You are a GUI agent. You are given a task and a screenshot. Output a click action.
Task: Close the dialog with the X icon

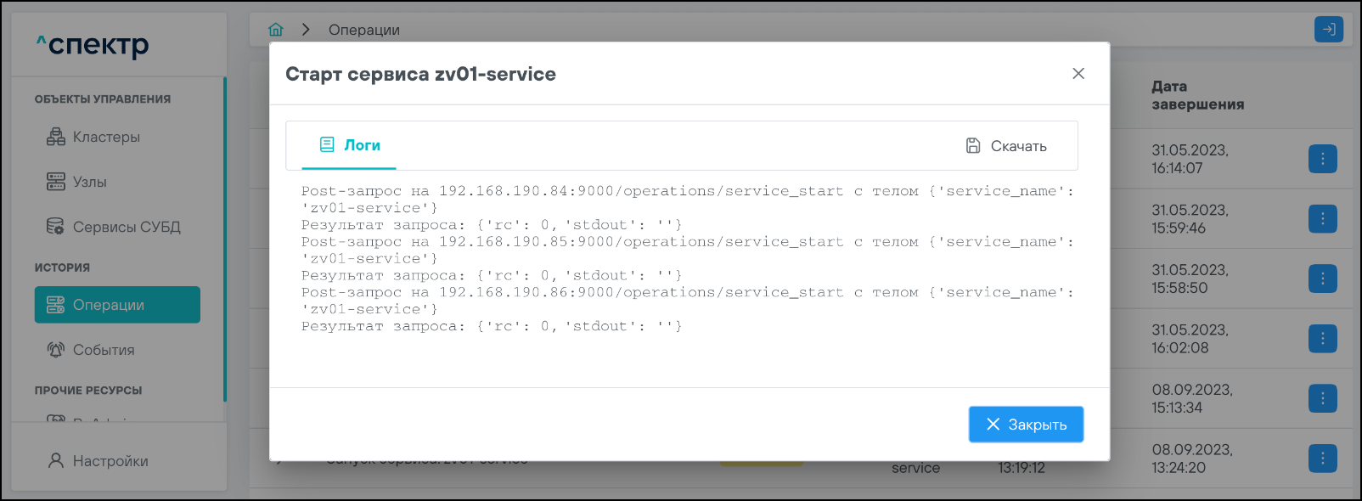click(x=1078, y=74)
